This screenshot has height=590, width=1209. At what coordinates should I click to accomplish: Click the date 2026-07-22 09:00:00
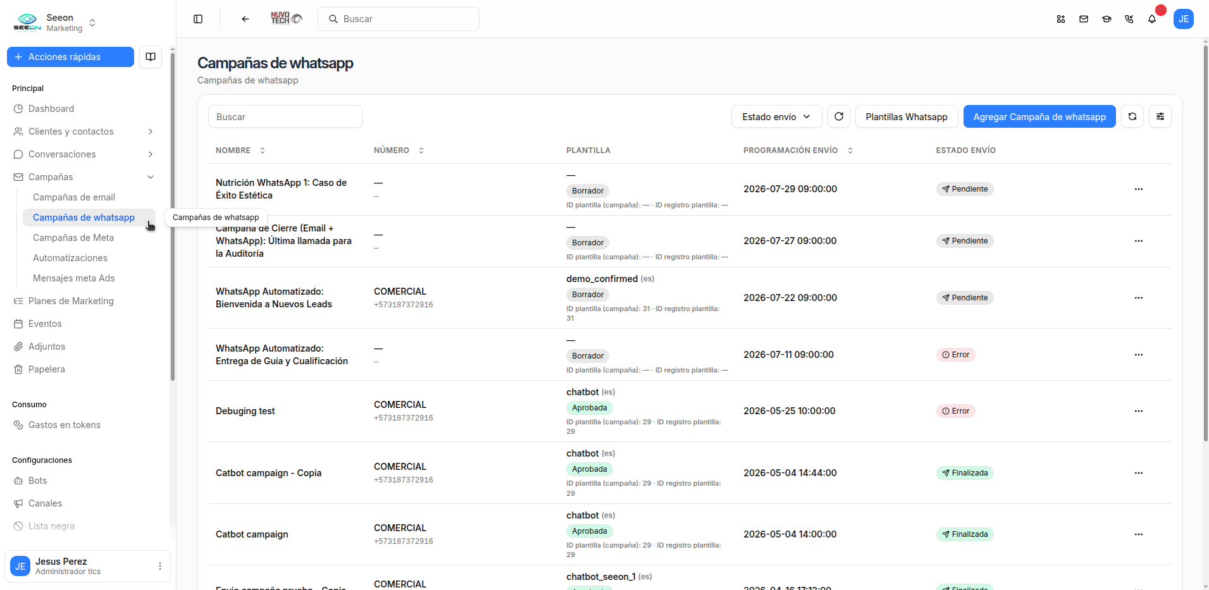point(790,298)
